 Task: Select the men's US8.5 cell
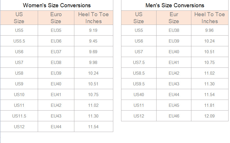pos(139,73)
